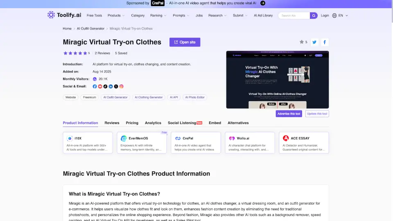Open Free Tools in navigation
Viewport: 393px width, 221px height.
tap(94, 16)
